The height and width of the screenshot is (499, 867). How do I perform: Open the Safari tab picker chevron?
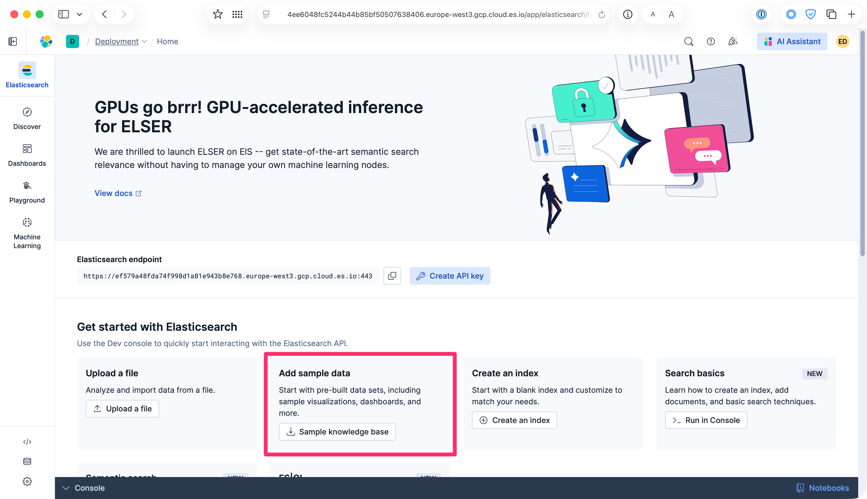click(80, 14)
